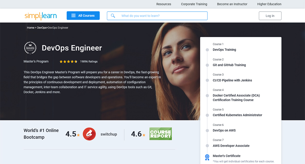Open Higher Education link

click(x=269, y=4)
